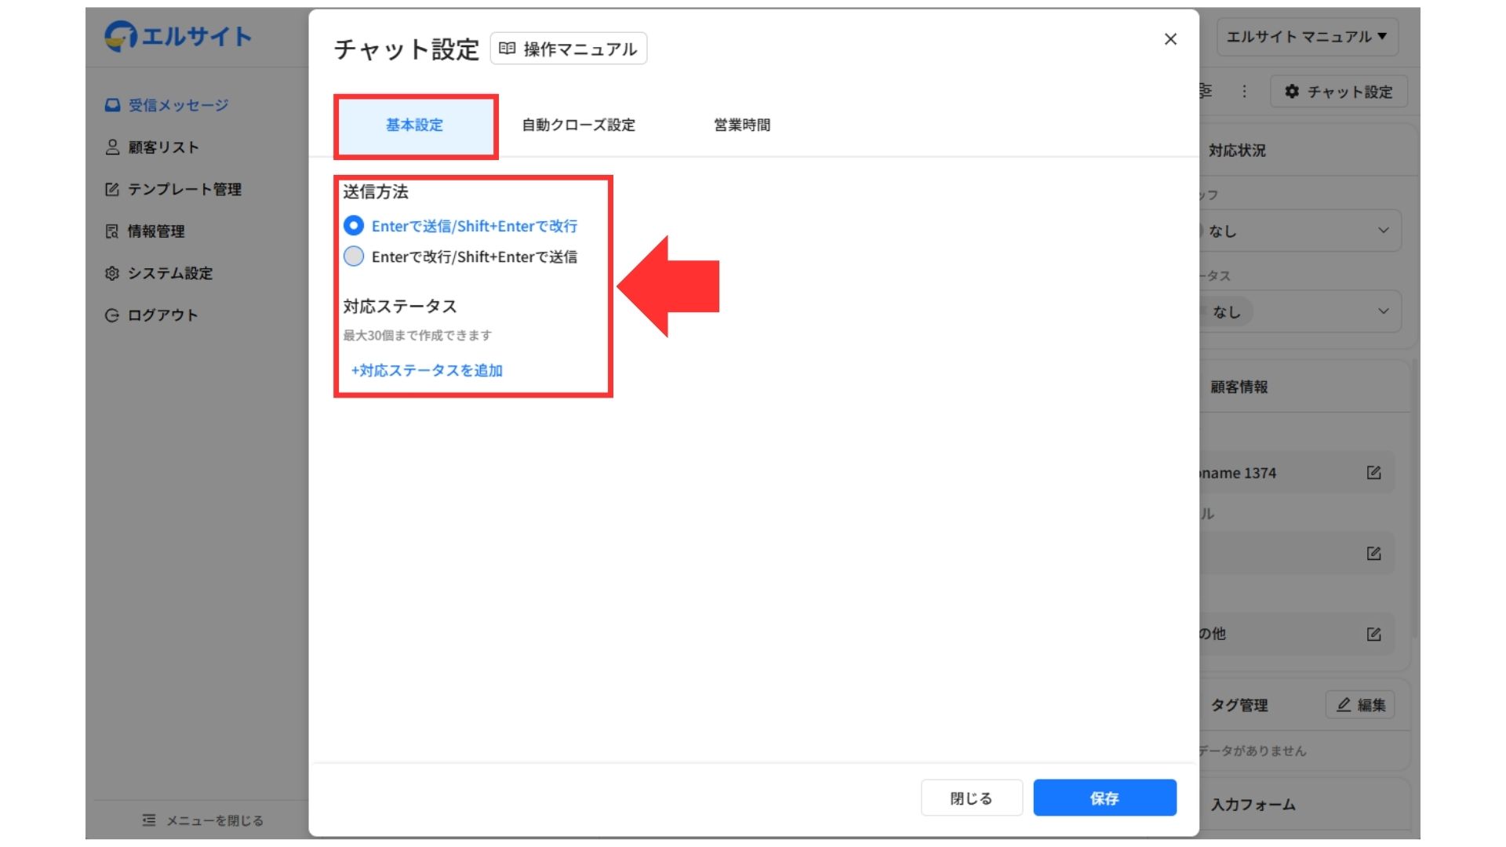Open 顧客リスト person icon in sidebar
1506x847 pixels.
pyautogui.click(x=112, y=147)
